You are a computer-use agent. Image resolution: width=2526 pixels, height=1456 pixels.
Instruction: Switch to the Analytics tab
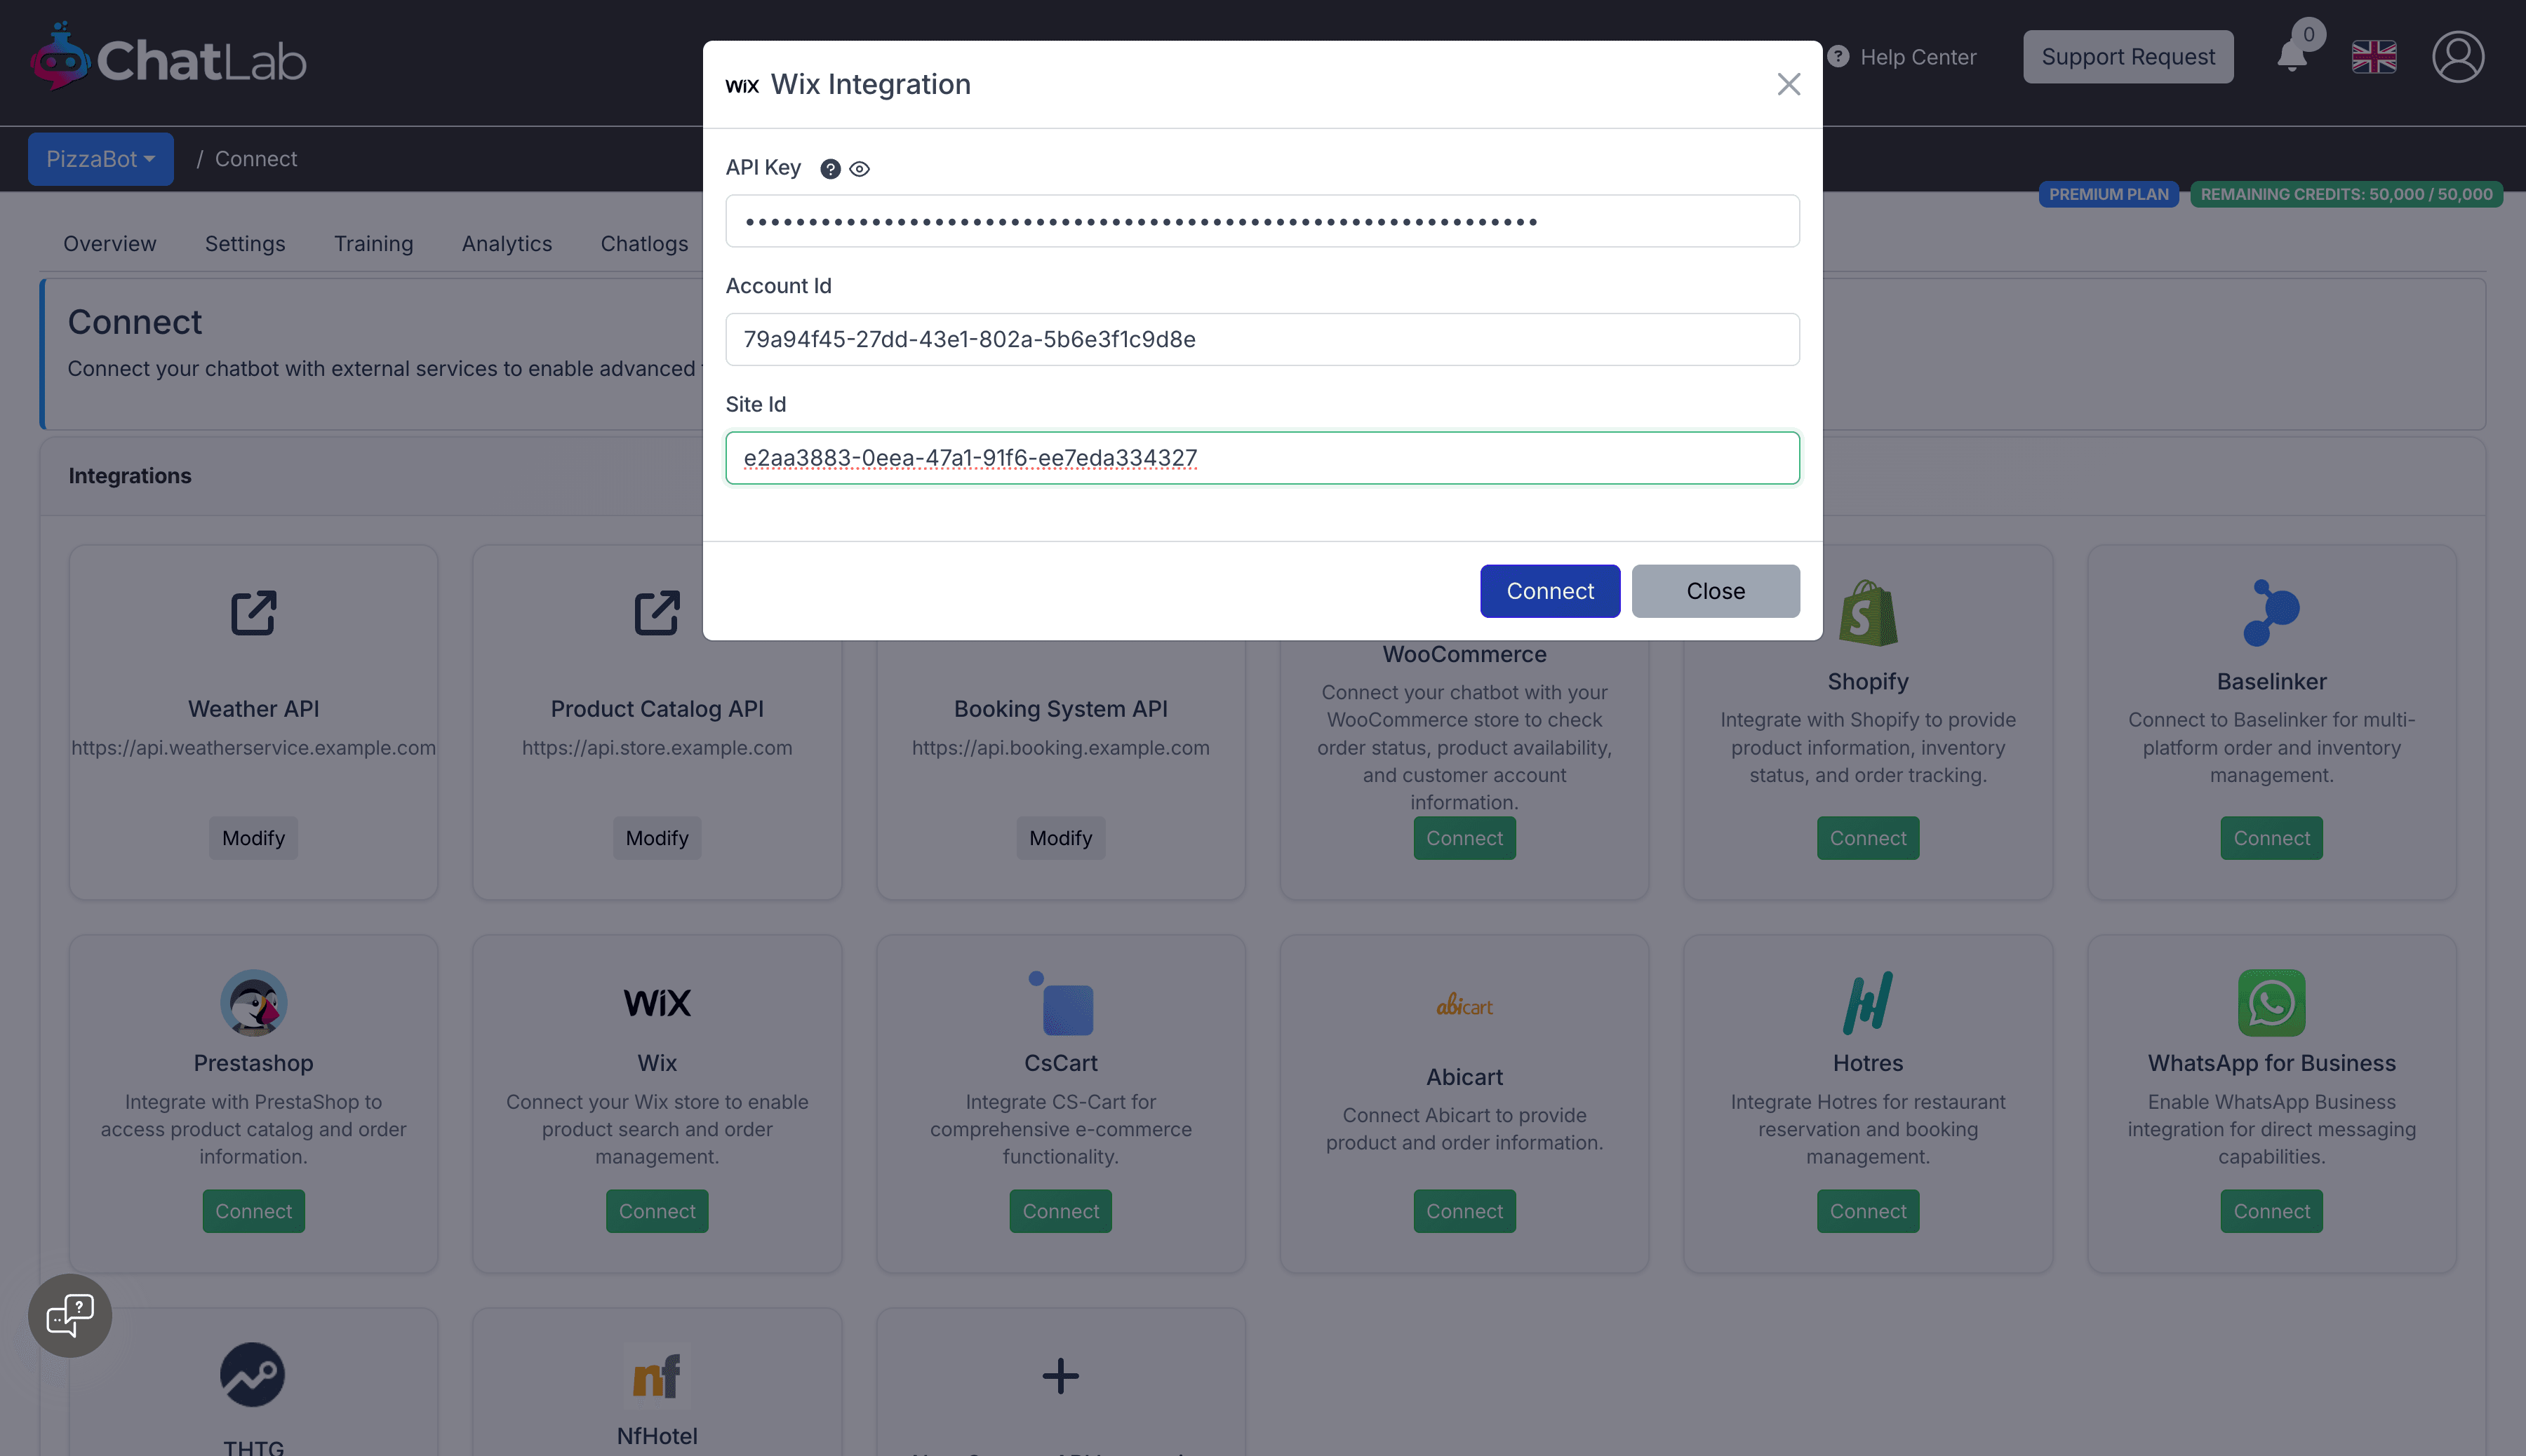[x=506, y=244]
